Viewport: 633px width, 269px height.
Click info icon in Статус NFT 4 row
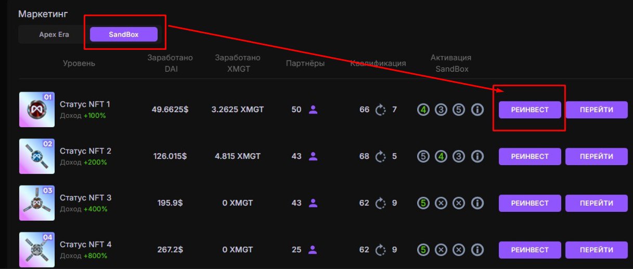[477, 250]
